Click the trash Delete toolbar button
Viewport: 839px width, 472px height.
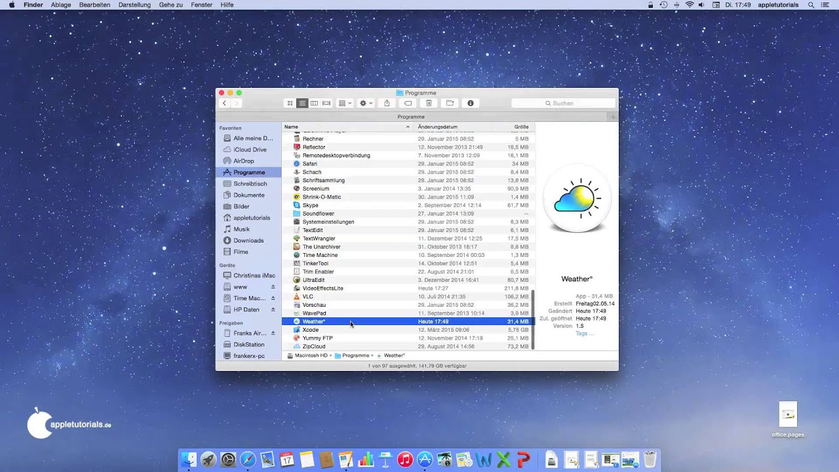click(x=429, y=103)
